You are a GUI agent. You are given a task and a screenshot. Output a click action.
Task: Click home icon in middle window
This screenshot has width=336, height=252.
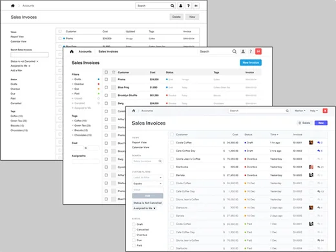point(72,52)
